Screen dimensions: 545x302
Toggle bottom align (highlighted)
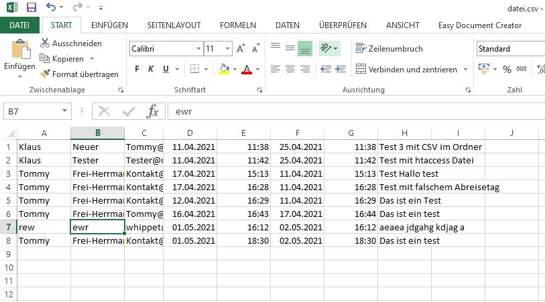(305, 48)
